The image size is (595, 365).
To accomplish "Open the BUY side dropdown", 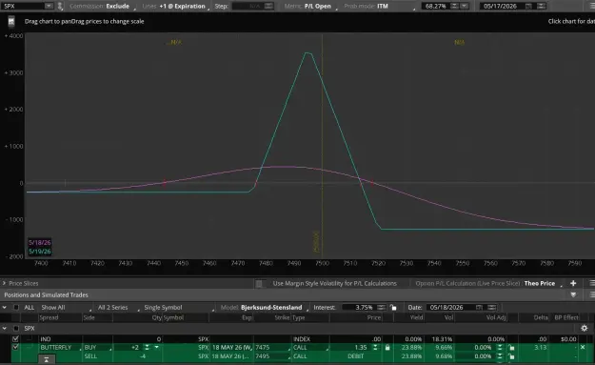I will tap(97, 348).
